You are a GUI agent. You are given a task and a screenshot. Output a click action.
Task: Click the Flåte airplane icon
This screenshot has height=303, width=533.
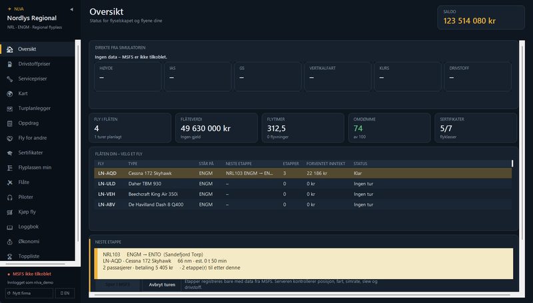pos(10,182)
